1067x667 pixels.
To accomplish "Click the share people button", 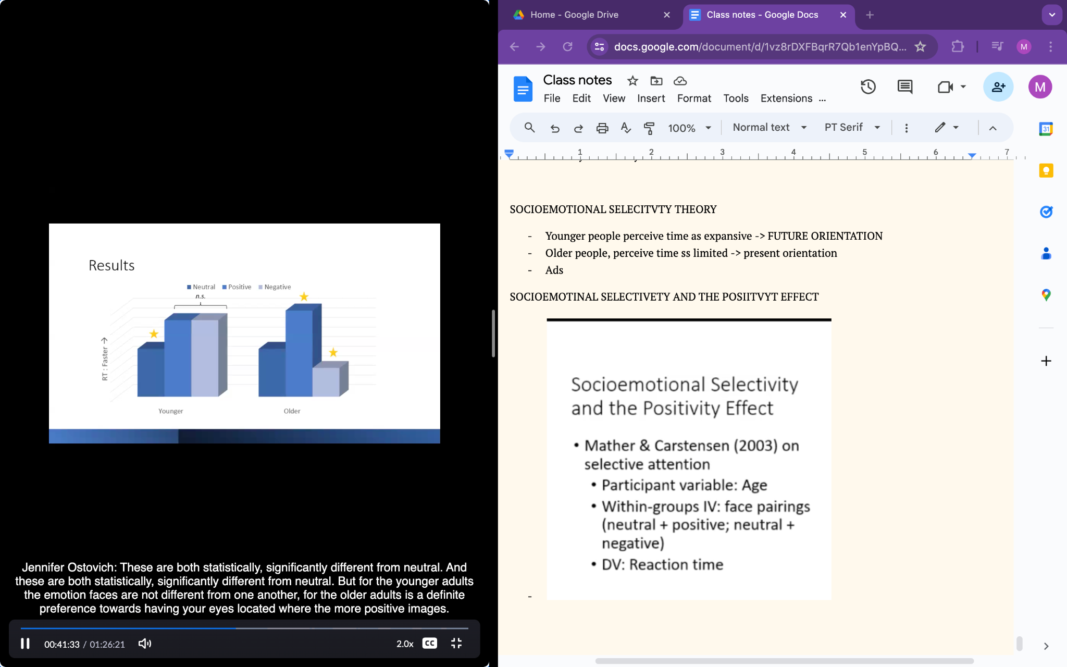I will [x=998, y=87].
